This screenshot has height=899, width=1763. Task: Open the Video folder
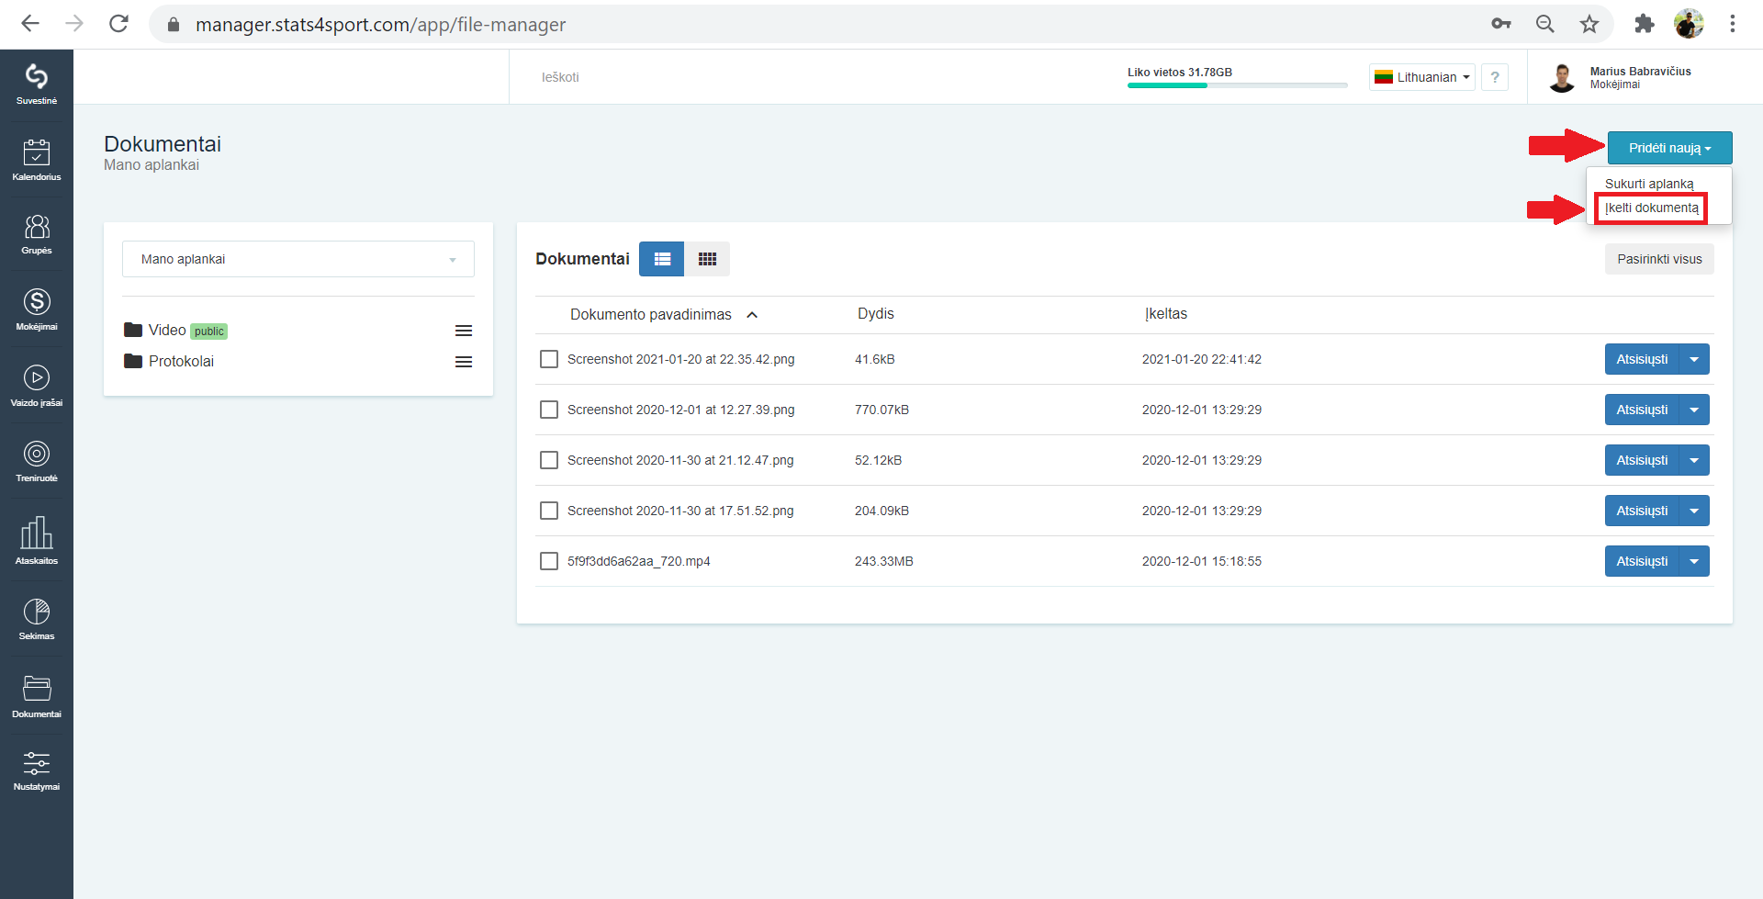(x=167, y=331)
